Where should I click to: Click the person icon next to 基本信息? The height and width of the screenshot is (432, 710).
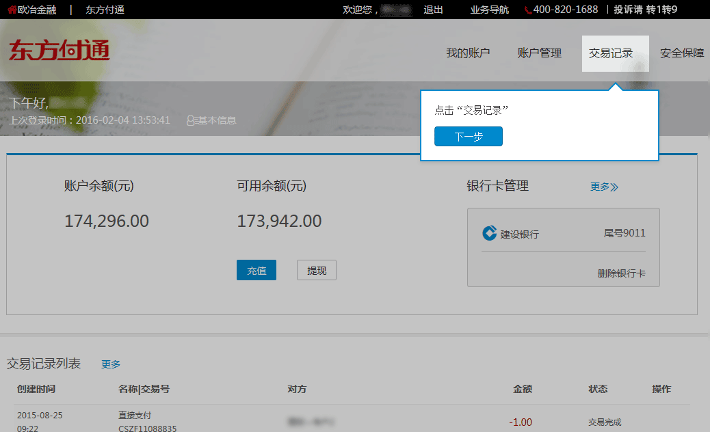point(191,120)
